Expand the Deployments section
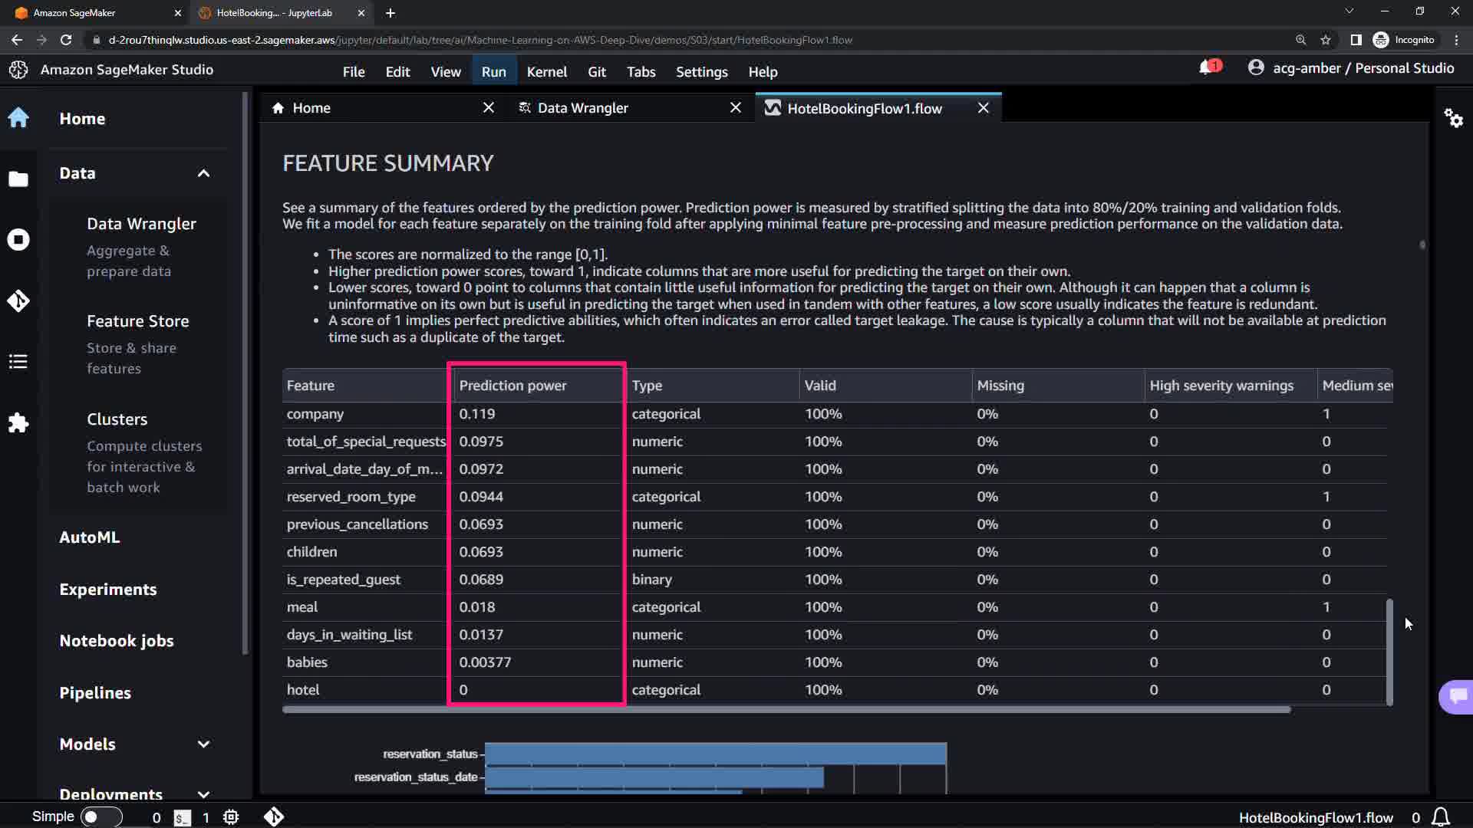Screen dimensions: 1473x828 coord(203,794)
